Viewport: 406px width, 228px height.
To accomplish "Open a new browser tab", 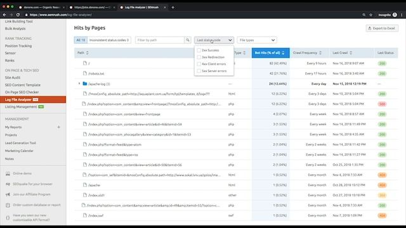I will click(173, 7).
